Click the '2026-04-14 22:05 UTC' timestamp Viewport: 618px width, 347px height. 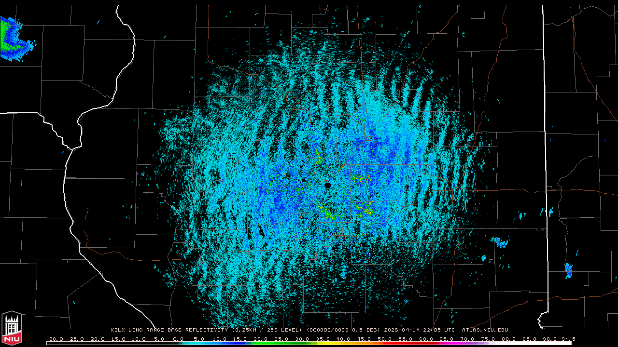click(420, 330)
